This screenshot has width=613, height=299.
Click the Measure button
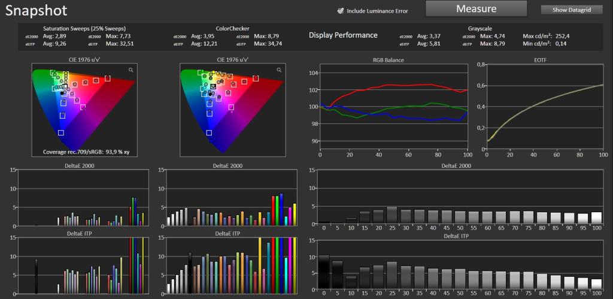[476, 8]
